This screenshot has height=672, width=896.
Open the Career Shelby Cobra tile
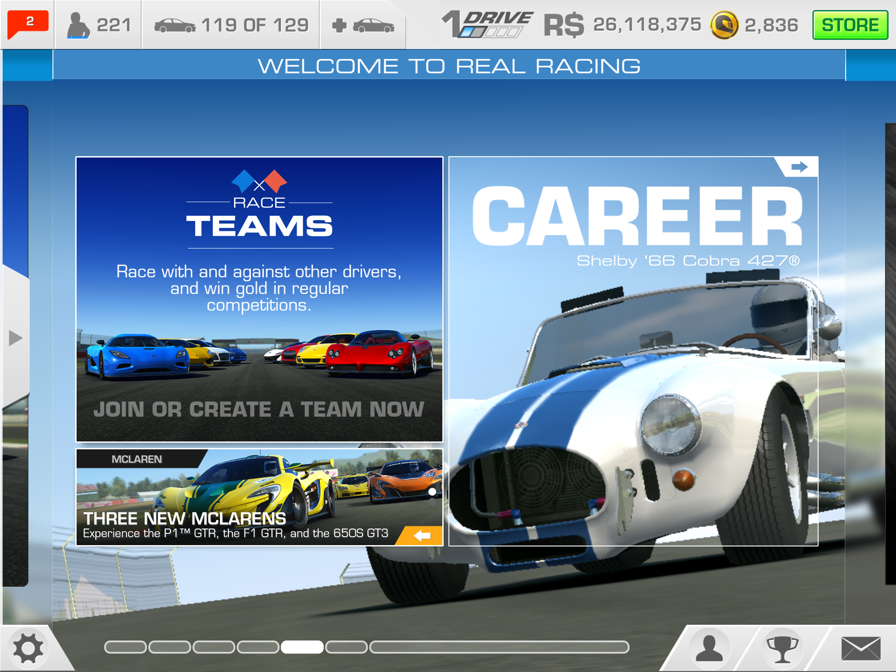point(633,351)
